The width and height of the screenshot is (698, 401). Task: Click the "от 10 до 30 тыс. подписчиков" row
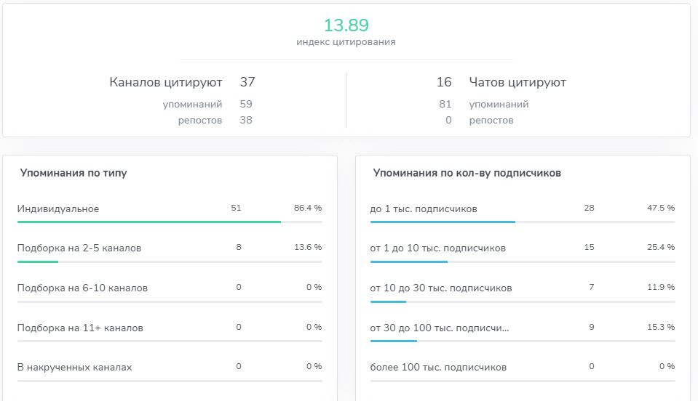pos(440,288)
